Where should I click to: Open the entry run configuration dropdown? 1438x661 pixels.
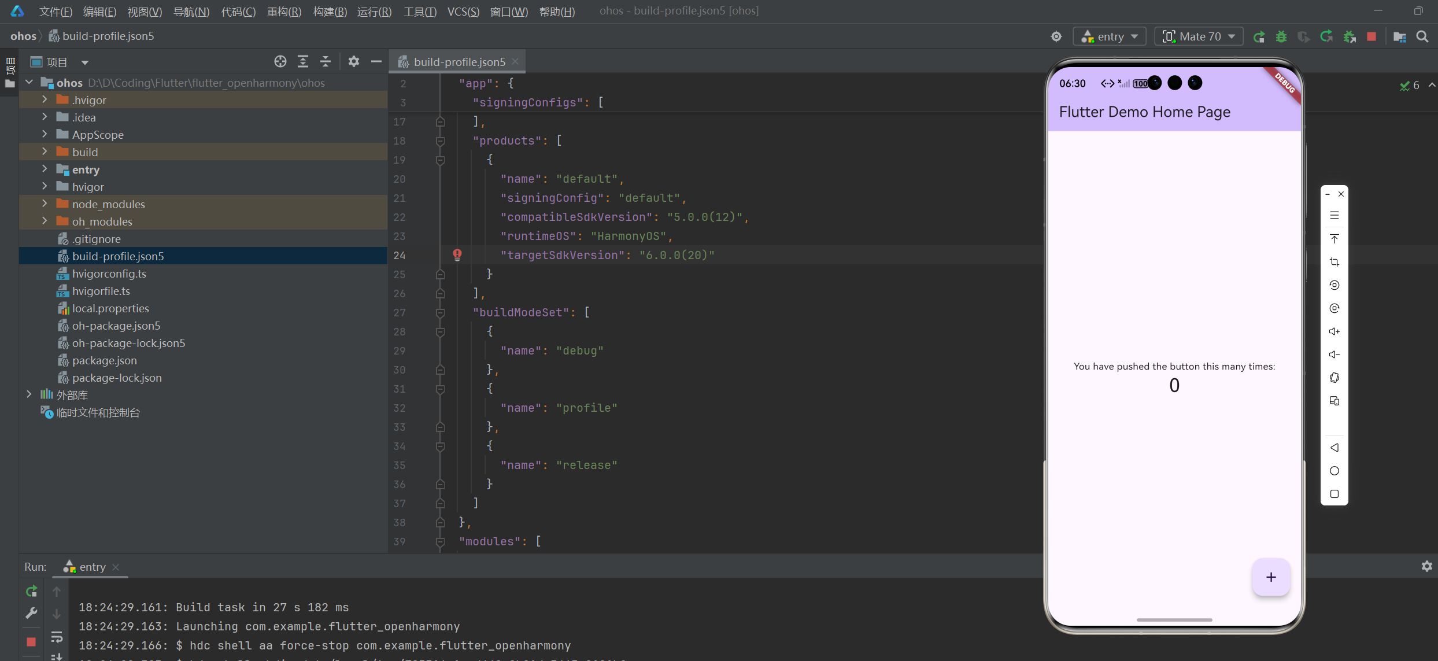(x=1110, y=36)
